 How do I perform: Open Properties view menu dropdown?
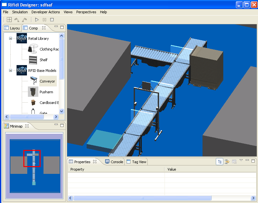click(x=241, y=160)
